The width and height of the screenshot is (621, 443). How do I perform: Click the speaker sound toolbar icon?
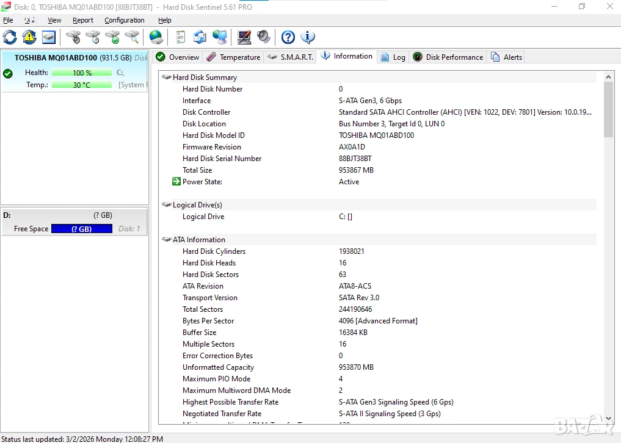point(264,37)
